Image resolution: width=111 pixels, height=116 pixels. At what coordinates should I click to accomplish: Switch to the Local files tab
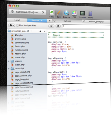(x=17, y=20)
